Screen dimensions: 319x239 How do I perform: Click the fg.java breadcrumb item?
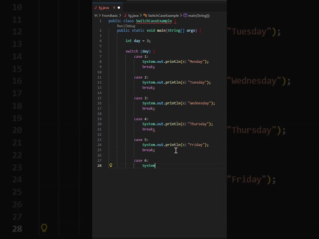tap(133, 15)
